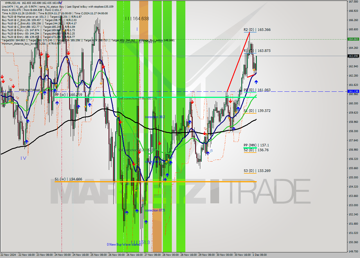Image resolution: width=360 pixels, height=258 pixels.
Task: Click the 22 Nov 2024 date label
Action: point(8,255)
